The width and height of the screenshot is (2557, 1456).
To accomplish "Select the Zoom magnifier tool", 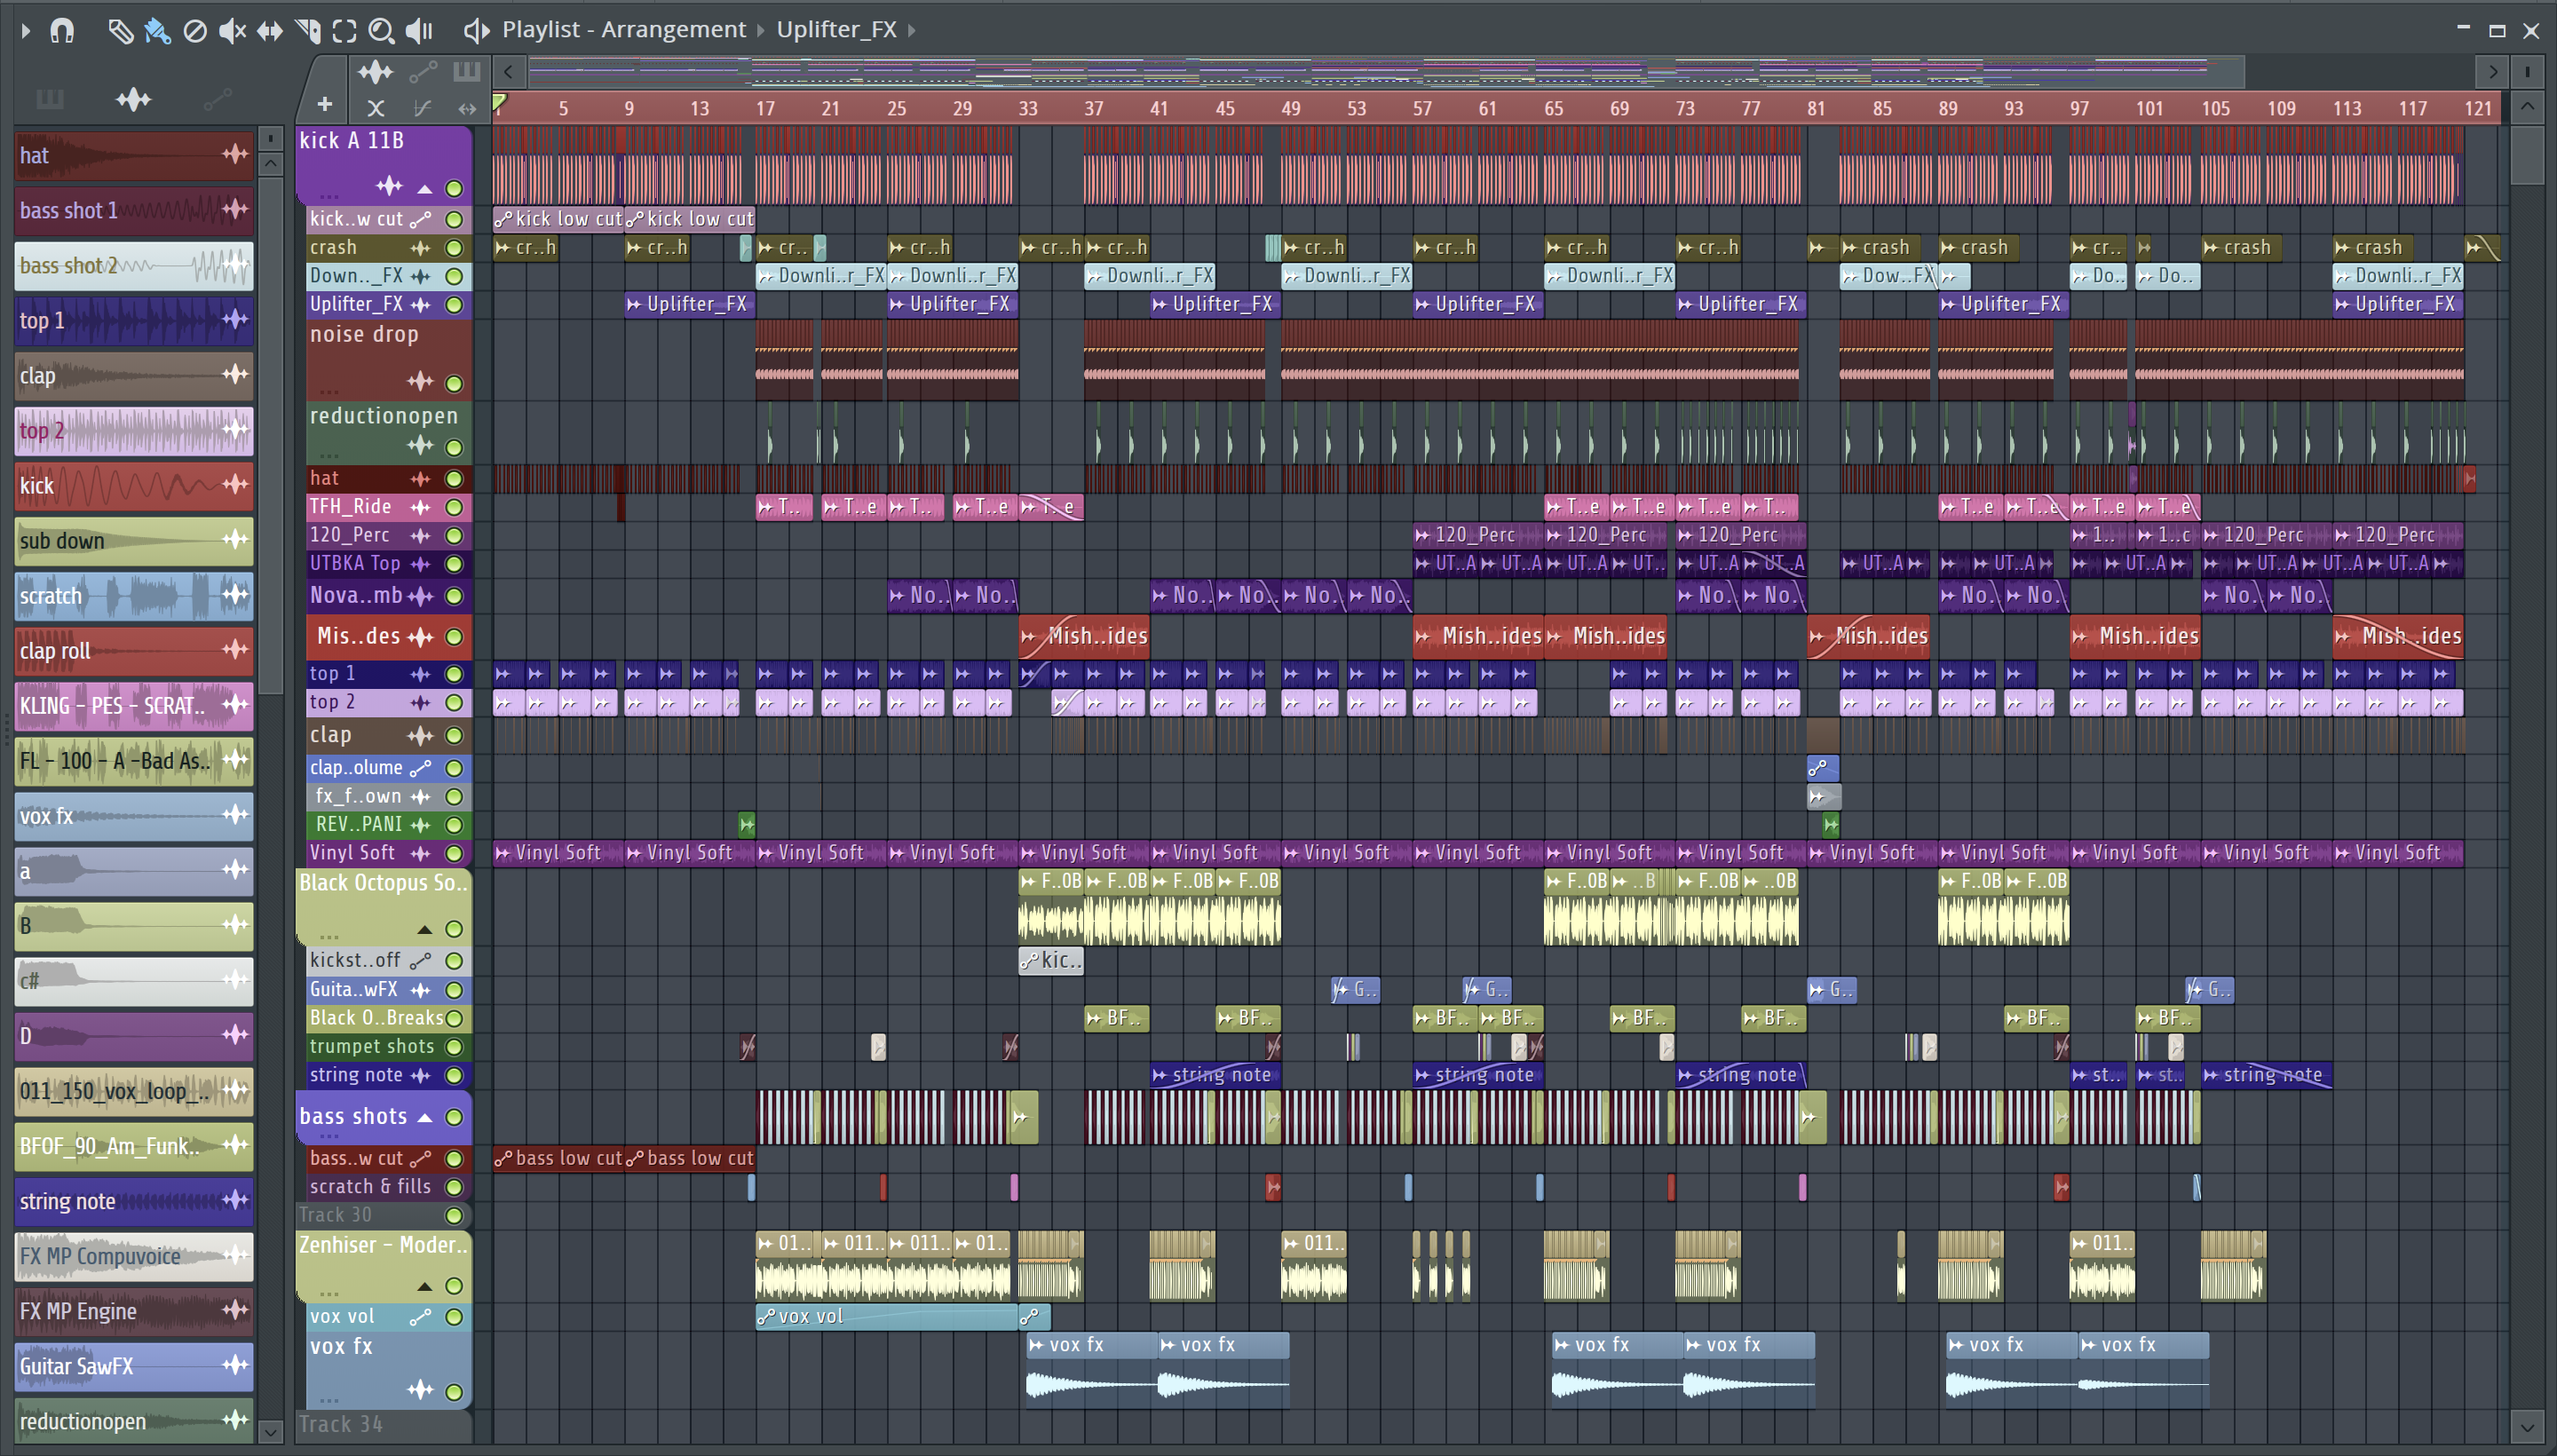I will (x=381, y=31).
